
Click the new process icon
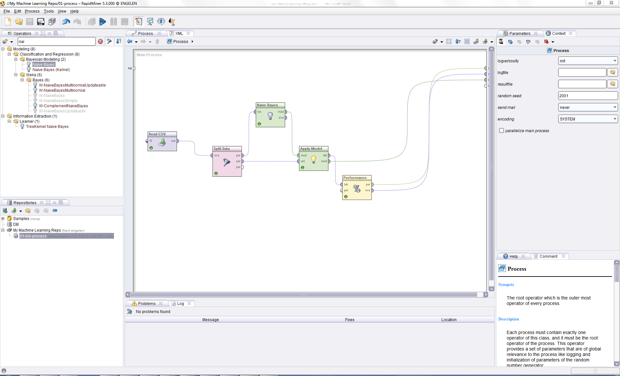[x=8, y=22]
